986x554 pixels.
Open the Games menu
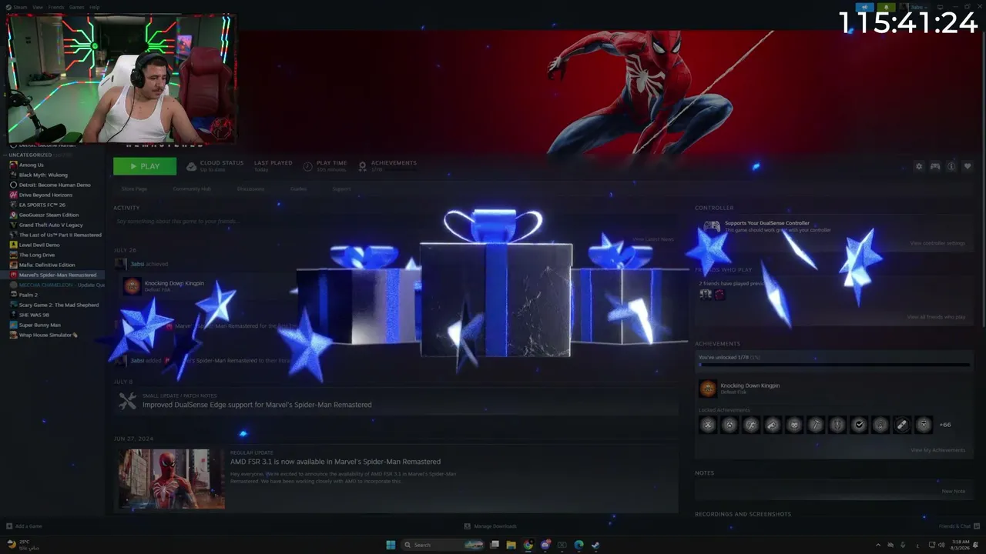76,7
